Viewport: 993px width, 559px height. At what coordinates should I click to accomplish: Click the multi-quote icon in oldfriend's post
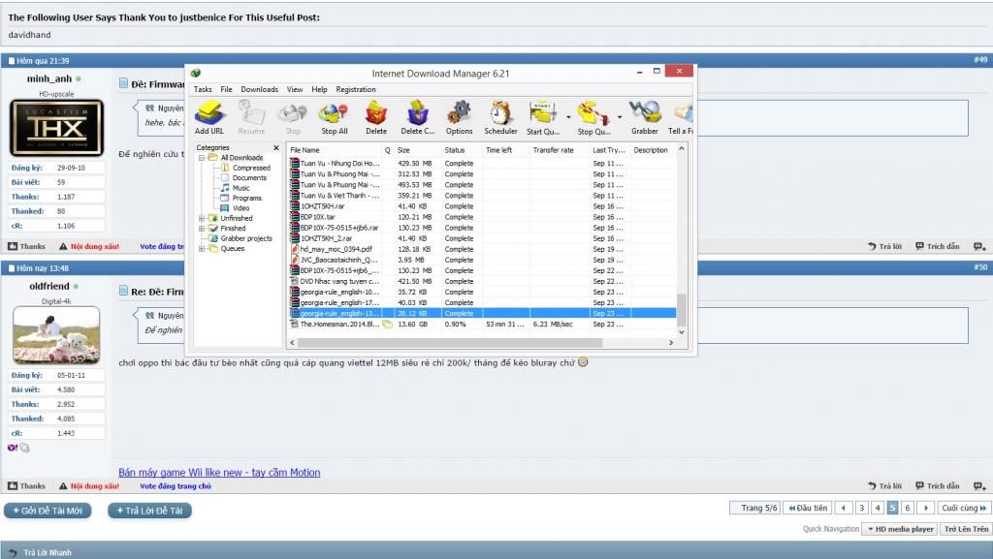[979, 485]
